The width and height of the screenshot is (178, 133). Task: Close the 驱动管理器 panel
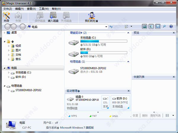coord(128,91)
